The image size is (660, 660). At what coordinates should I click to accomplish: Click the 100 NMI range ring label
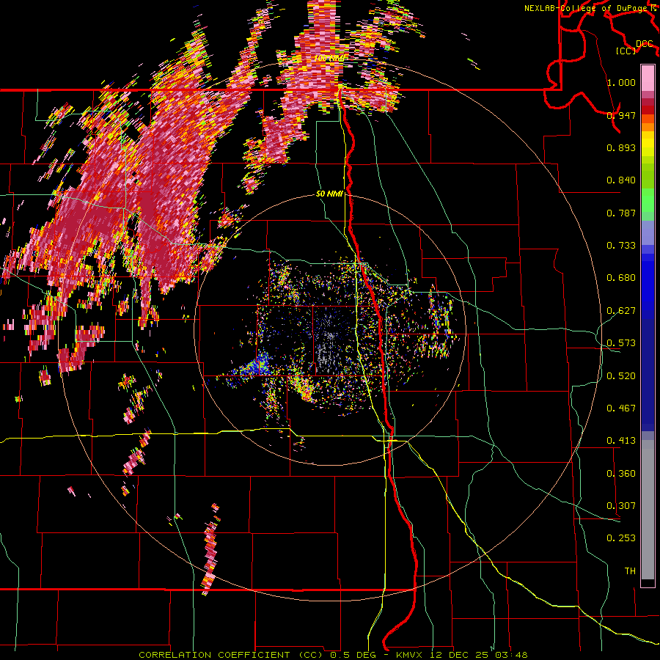tap(330, 58)
